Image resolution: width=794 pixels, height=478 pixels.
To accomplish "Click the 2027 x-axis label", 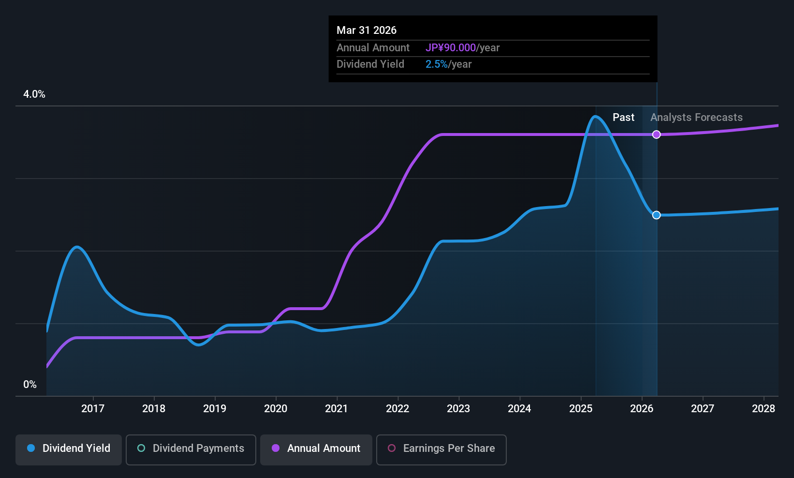I will pos(703,409).
